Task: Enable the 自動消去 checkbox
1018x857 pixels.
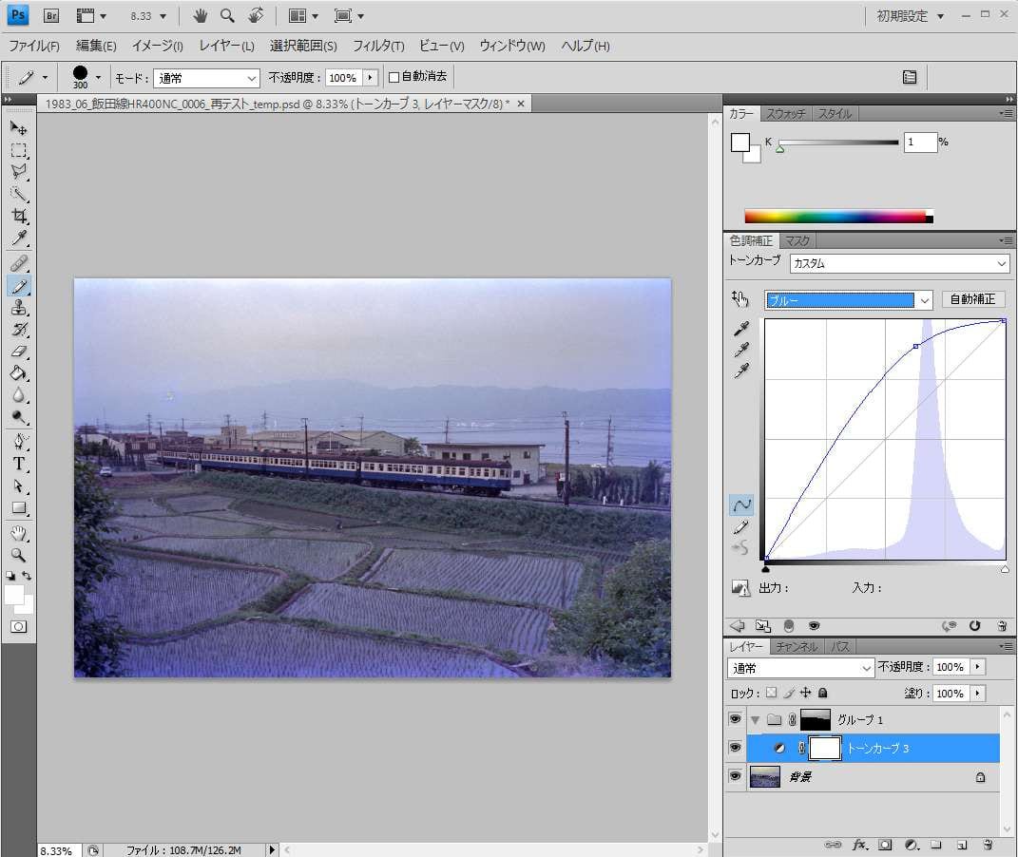Action: coord(394,77)
